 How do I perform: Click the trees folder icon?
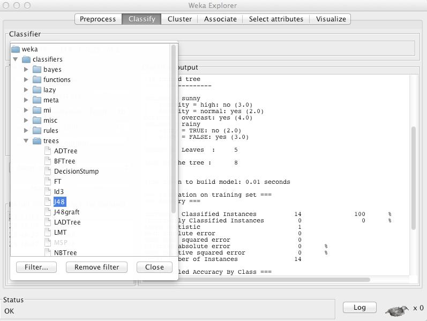pyautogui.click(x=37, y=140)
